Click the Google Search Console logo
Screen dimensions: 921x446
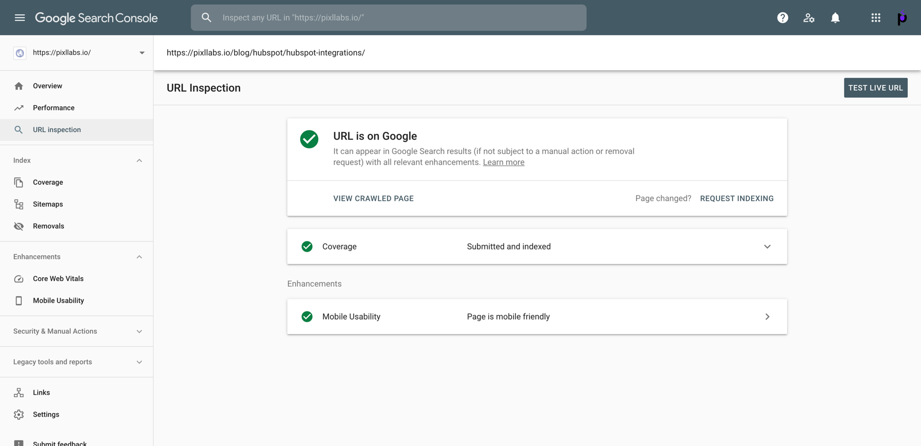coord(96,18)
